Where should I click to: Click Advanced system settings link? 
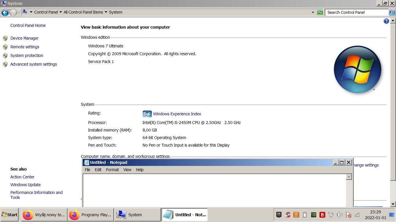pyautogui.click(x=34, y=64)
